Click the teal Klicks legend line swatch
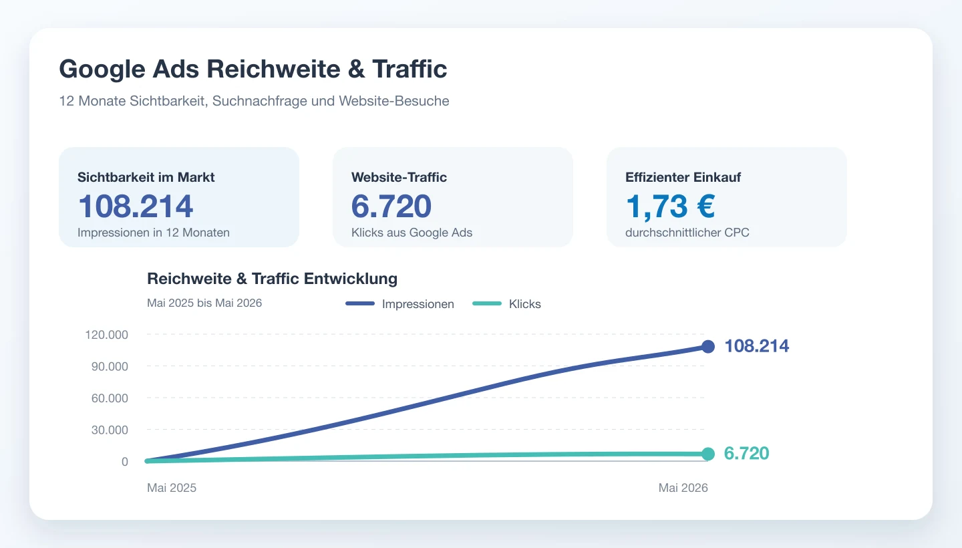 point(487,304)
